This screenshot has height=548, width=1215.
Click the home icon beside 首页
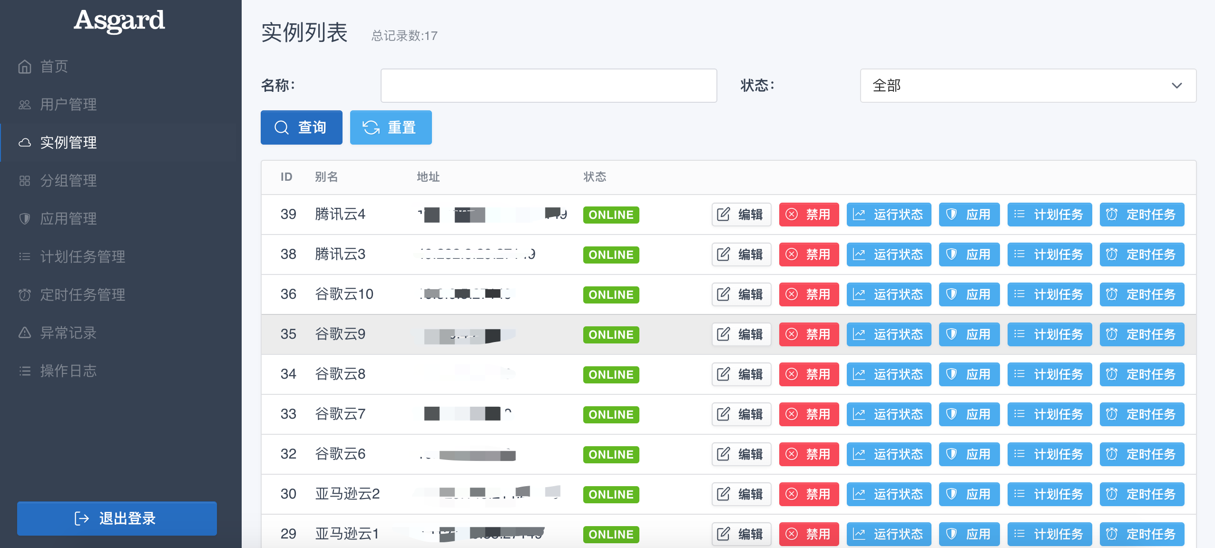pos(25,67)
